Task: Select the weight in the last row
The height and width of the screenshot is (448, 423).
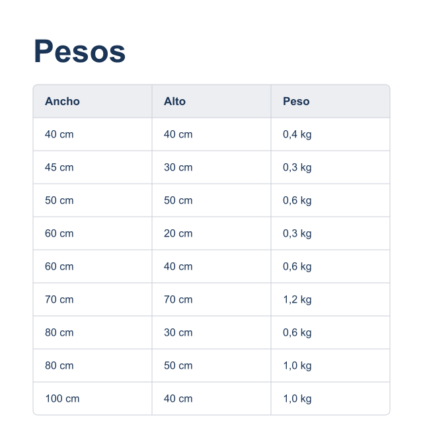Action: coord(330,398)
